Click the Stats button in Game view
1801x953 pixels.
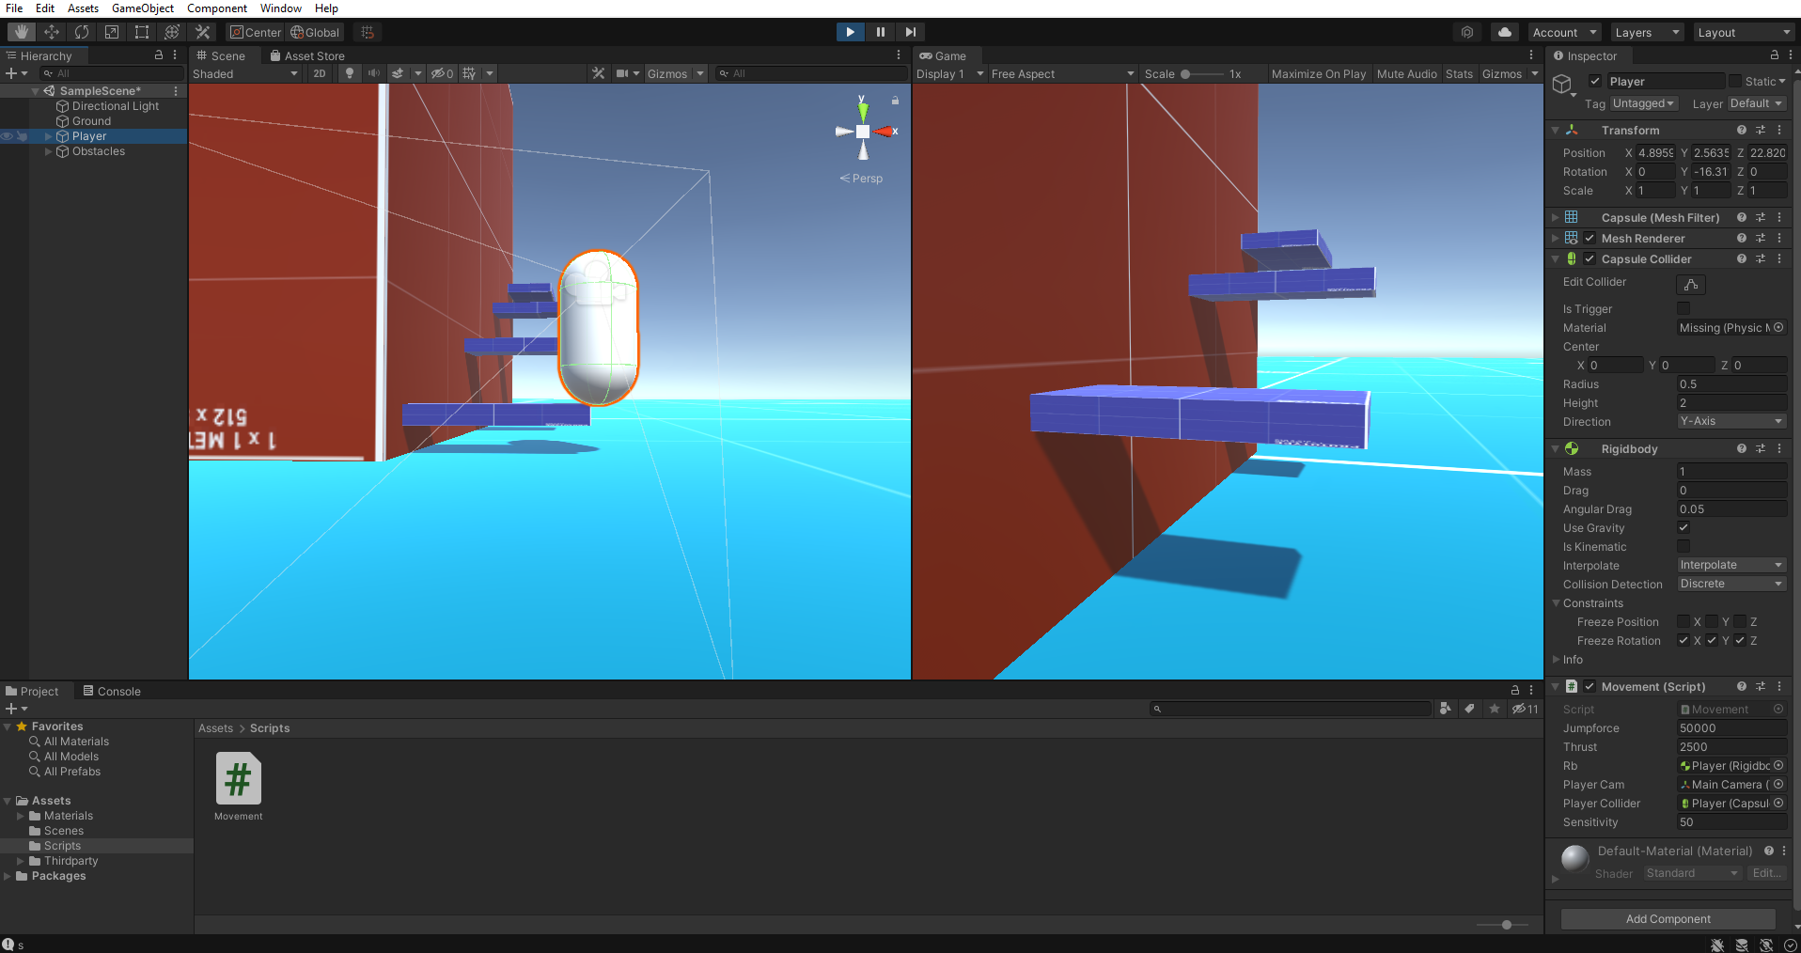pyautogui.click(x=1459, y=73)
